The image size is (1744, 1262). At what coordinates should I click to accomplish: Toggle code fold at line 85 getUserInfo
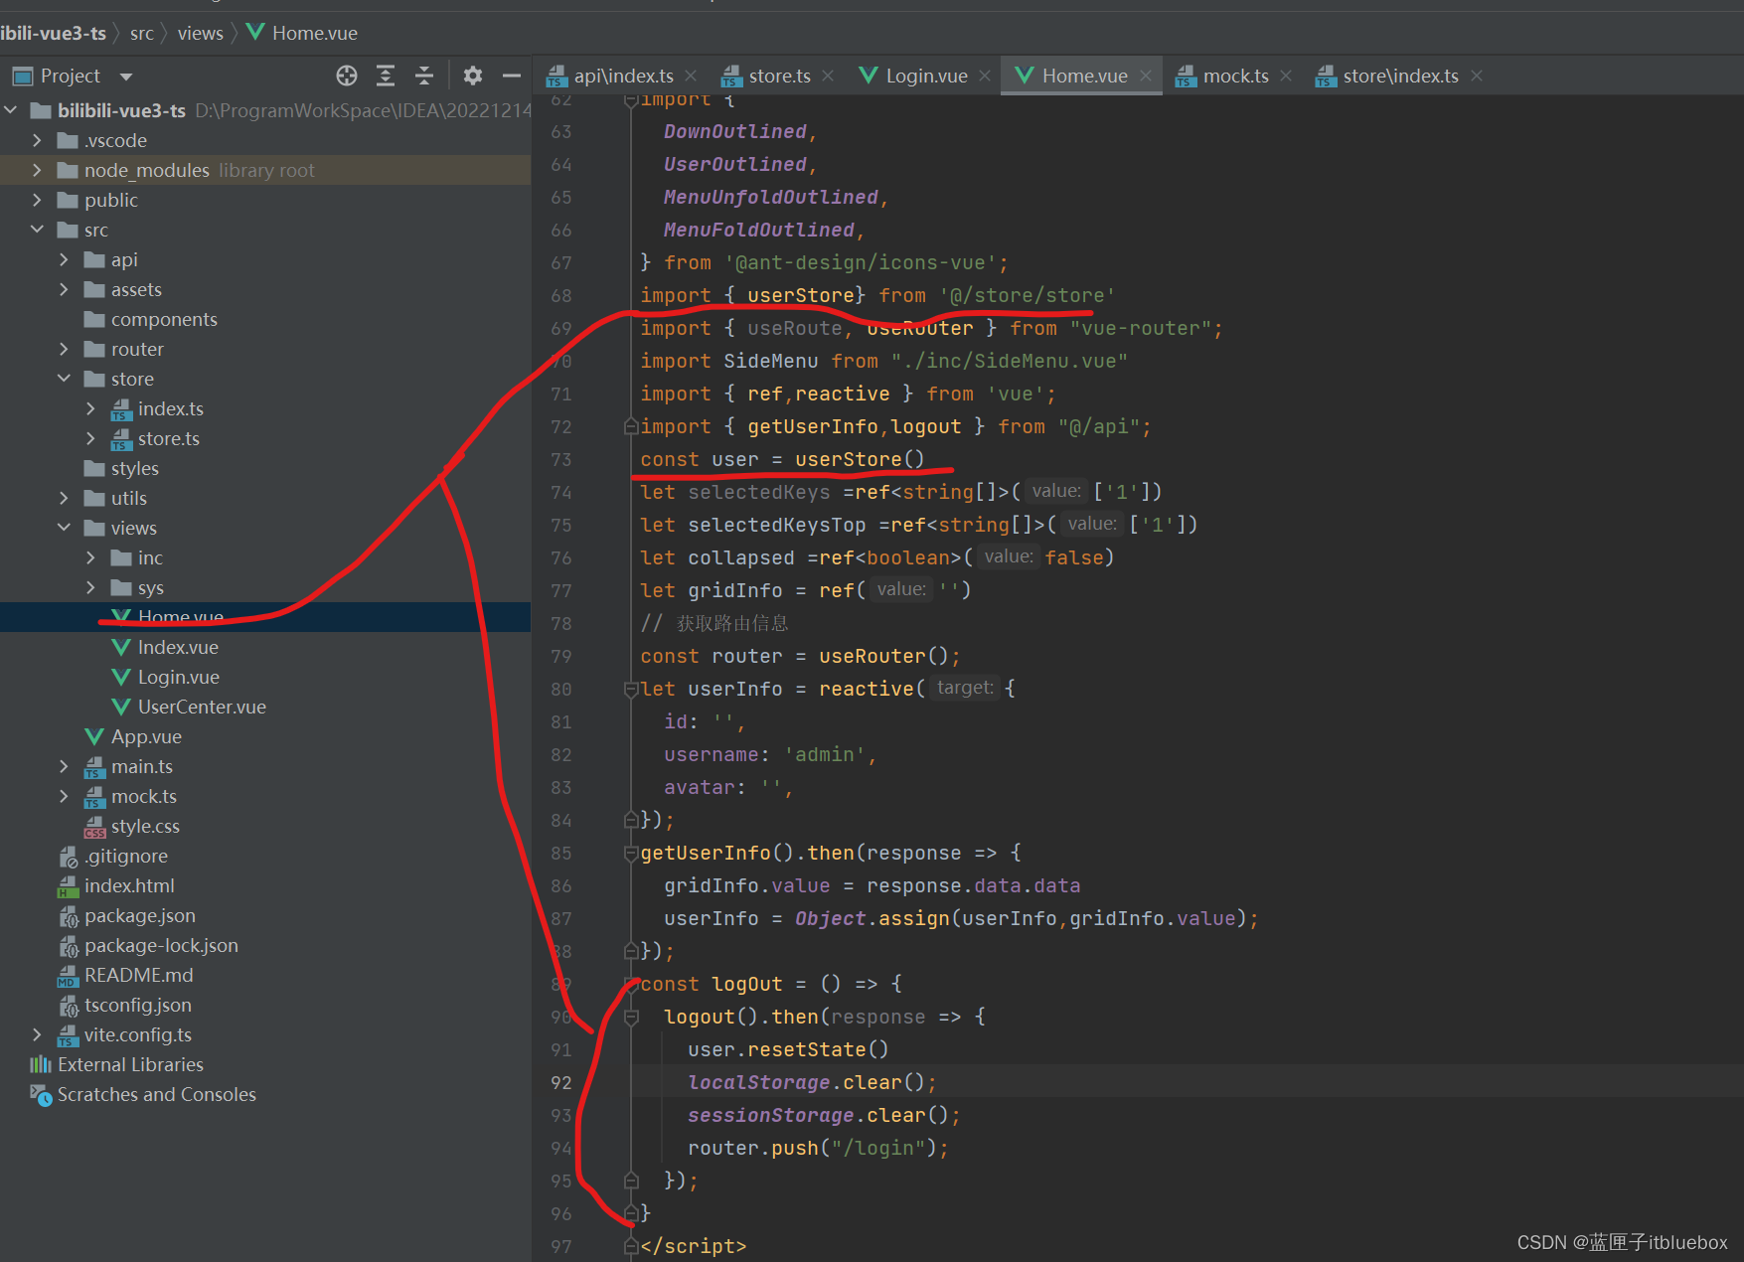click(630, 853)
